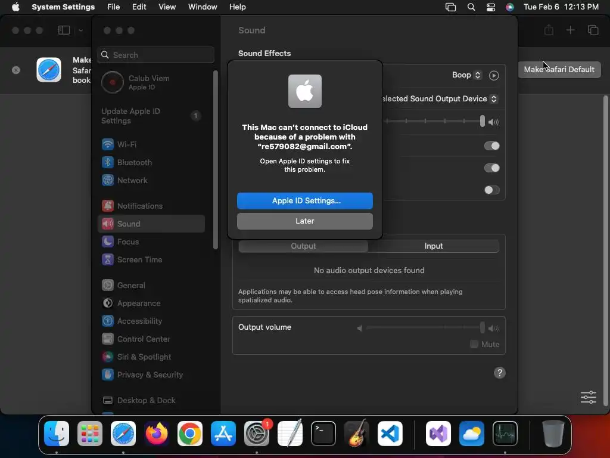The image size is (610, 458).
Task: Open the File menu
Action: [114, 7]
